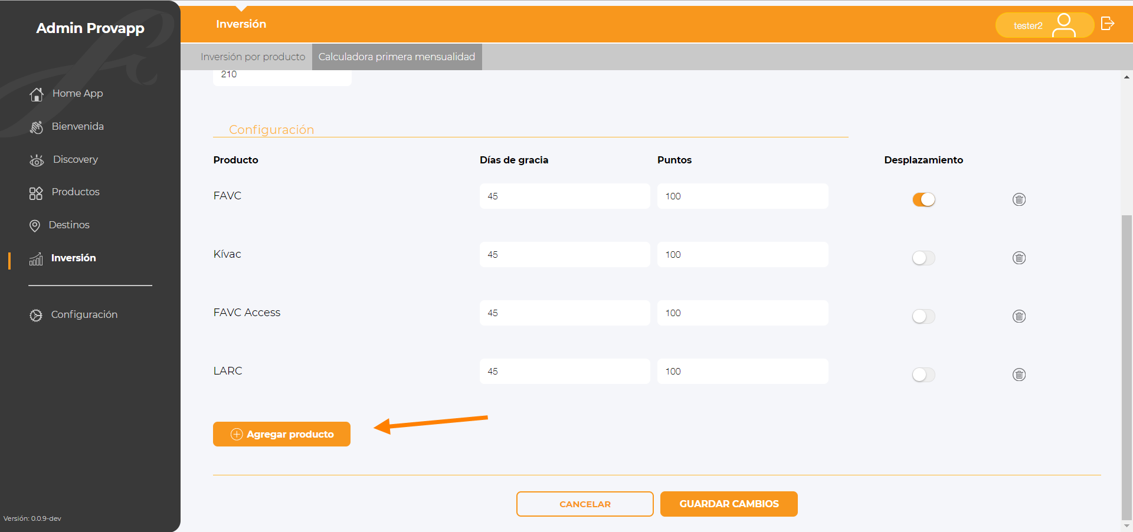The image size is (1133, 532).
Task: Click the Días de gracia column header
Action: (x=514, y=160)
